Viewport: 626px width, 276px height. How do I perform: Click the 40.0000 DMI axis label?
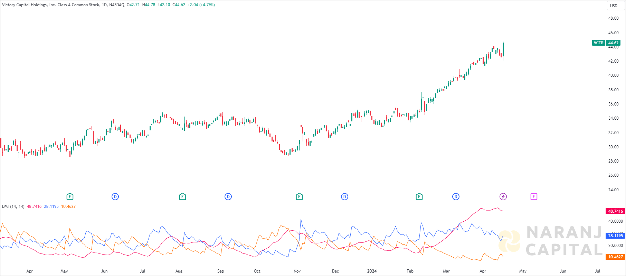(x=615, y=221)
